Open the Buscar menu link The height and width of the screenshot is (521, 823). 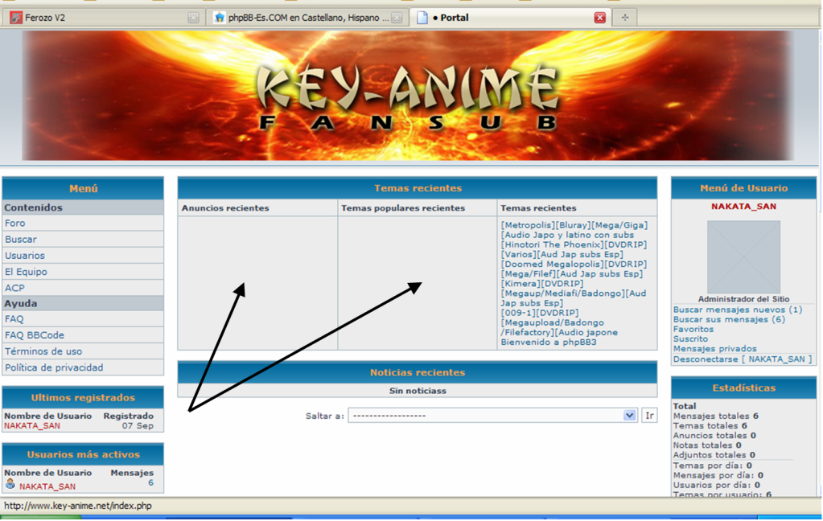click(20, 240)
